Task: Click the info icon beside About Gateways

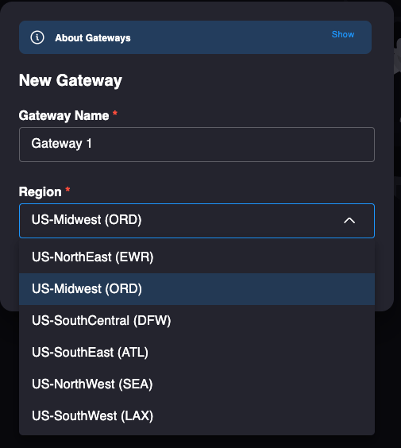Action: pos(37,37)
